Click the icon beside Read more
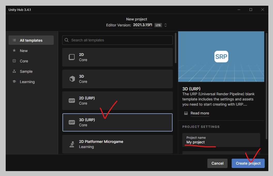The height and width of the screenshot is (176, 273). click(x=186, y=113)
